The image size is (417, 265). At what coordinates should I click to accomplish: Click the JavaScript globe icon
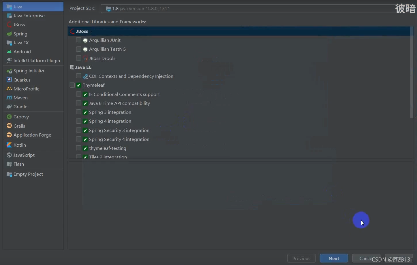[9, 155]
